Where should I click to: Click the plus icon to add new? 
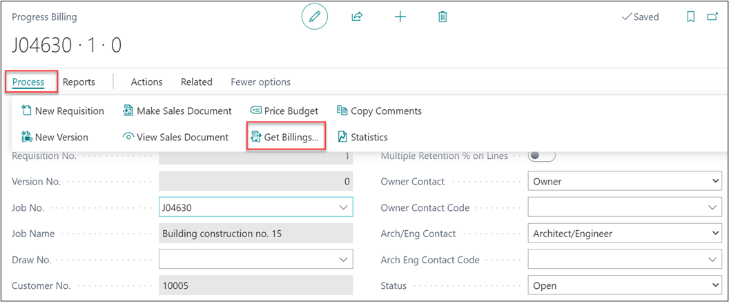pyautogui.click(x=400, y=17)
